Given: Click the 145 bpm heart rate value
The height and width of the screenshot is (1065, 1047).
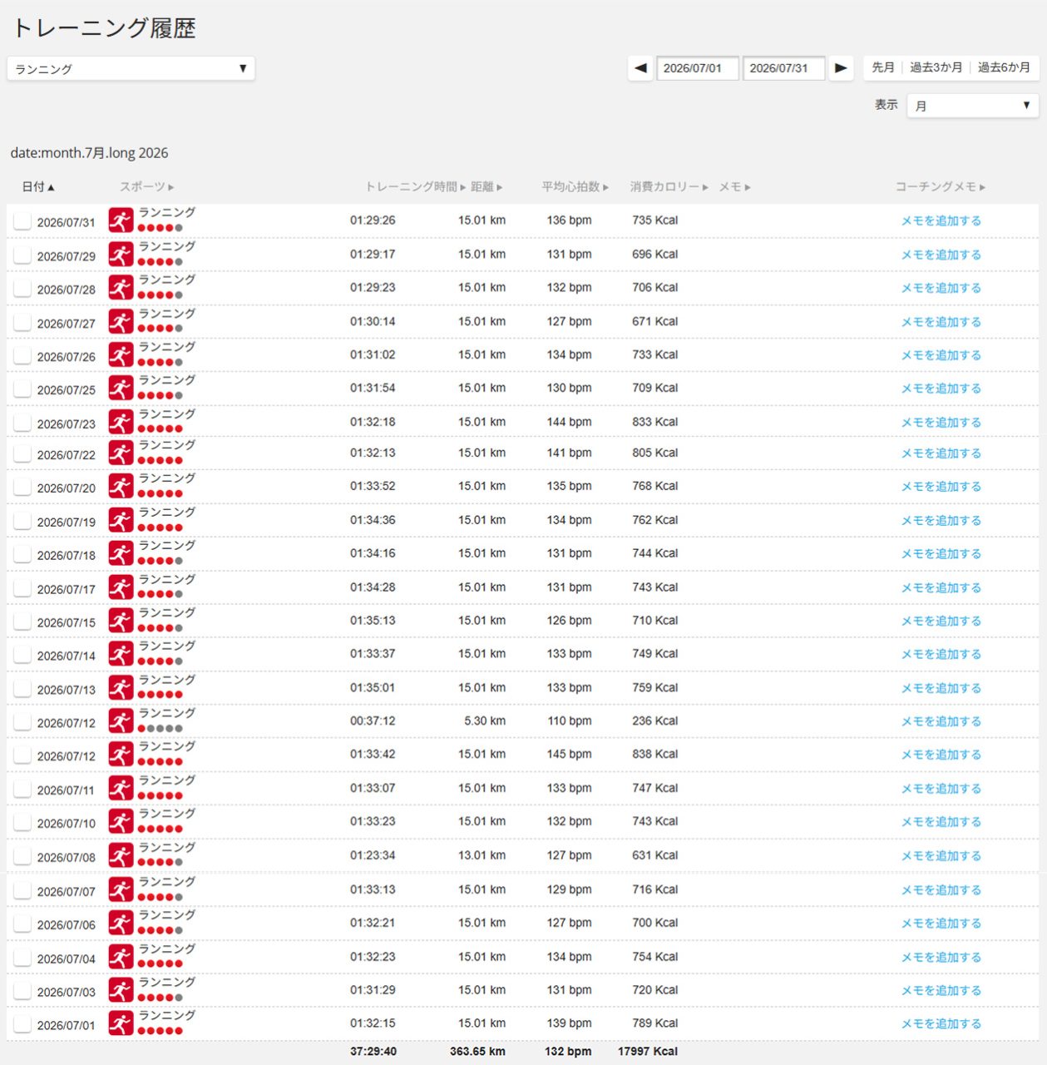Looking at the screenshot, I should (570, 755).
